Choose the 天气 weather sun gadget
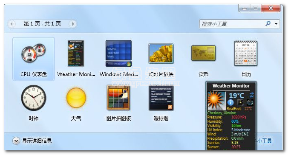288x155 pixels. 76,98
